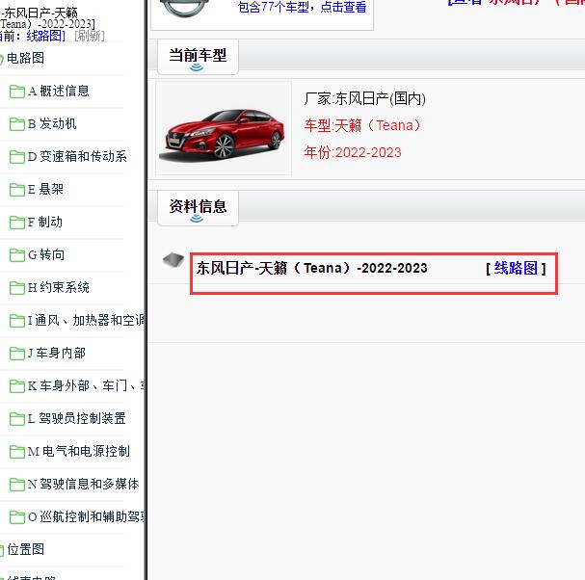Image resolution: width=585 pixels, height=580 pixels.
Task: Select tree item D 变速箱和传动系
Action: coord(78,157)
